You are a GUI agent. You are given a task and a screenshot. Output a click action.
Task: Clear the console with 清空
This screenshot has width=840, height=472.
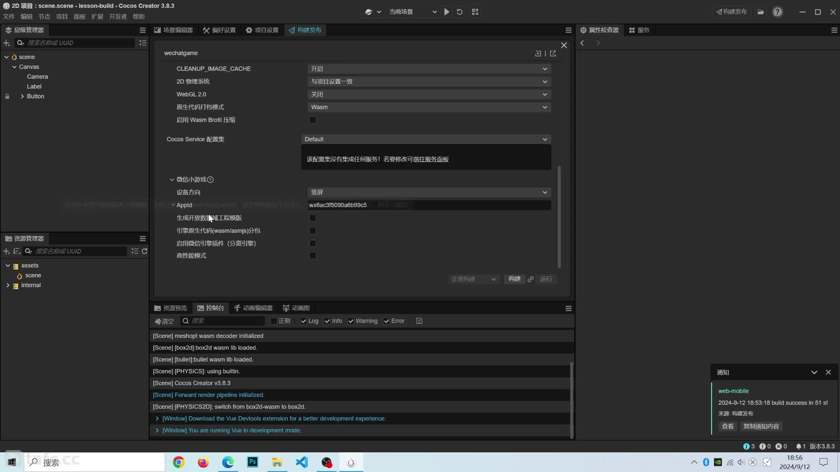coord(164,321)
